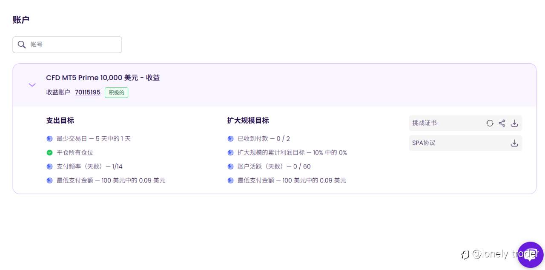The height and width of the screenshot is (270, 545).
Task: Click the SPA协议 row label
Action: click(x=424, y=143)
